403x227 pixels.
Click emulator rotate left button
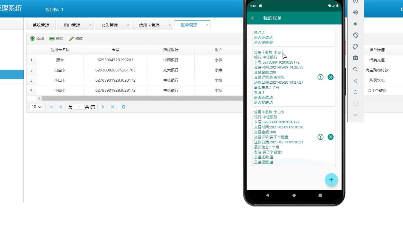(355, 35)
